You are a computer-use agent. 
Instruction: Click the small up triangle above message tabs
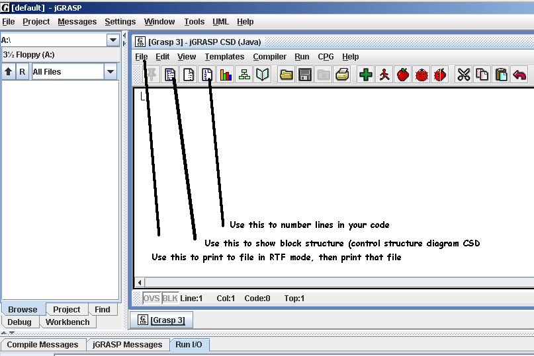tap(4, 333)
